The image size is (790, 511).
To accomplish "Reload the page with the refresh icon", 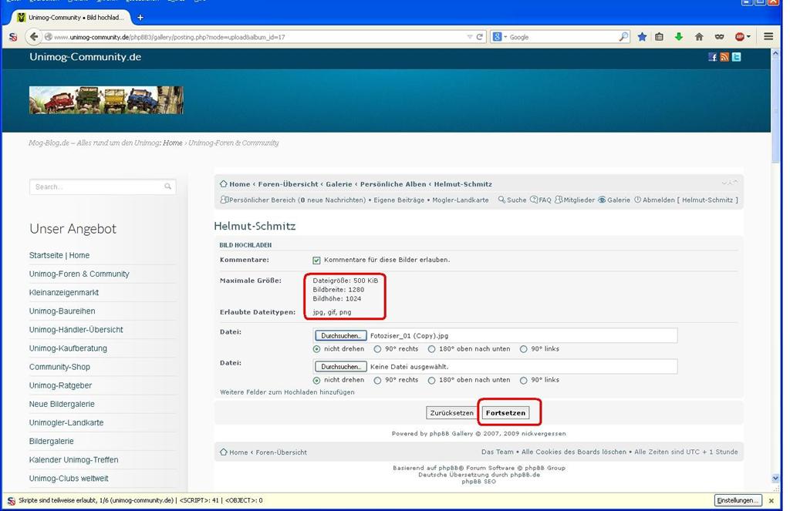I will pos(480,36).
